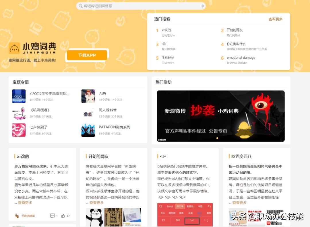Click the arrow icon inside the search bar

(x=202, y=6)
